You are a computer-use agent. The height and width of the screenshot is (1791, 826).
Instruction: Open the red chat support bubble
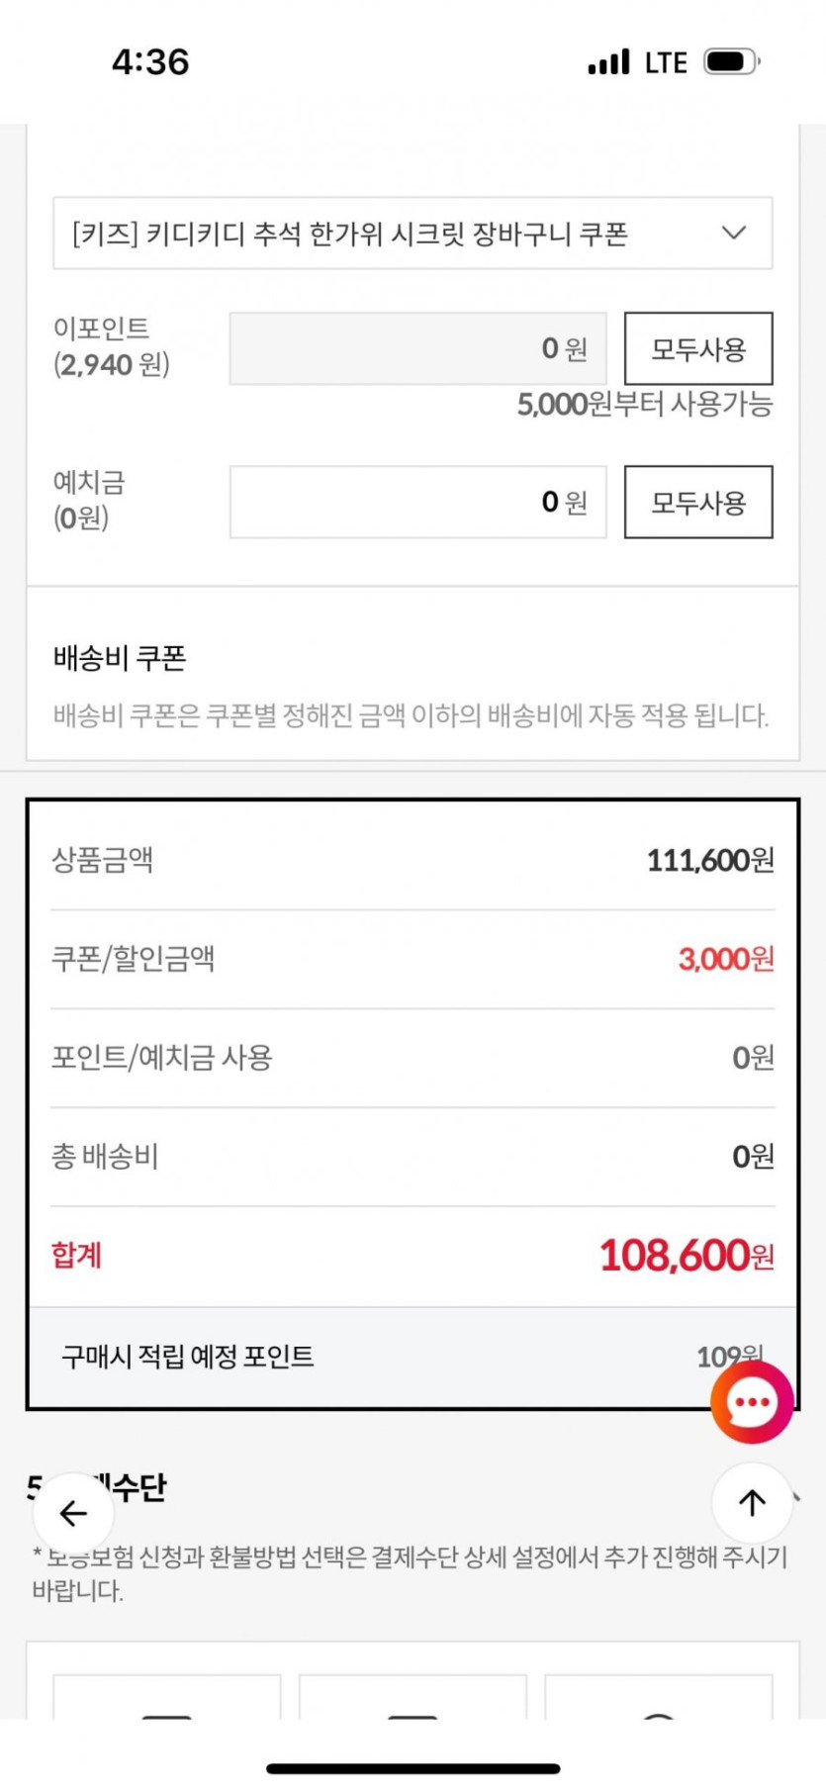click(752, 1402)
